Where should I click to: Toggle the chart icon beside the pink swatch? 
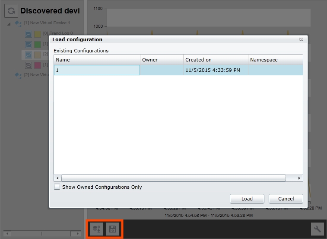pyautogui.click(x=28, y=65)
